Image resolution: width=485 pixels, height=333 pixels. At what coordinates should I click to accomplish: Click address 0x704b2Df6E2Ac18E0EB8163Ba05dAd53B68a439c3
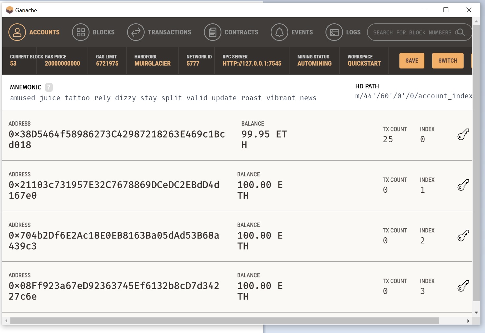(x=114, y=241)
